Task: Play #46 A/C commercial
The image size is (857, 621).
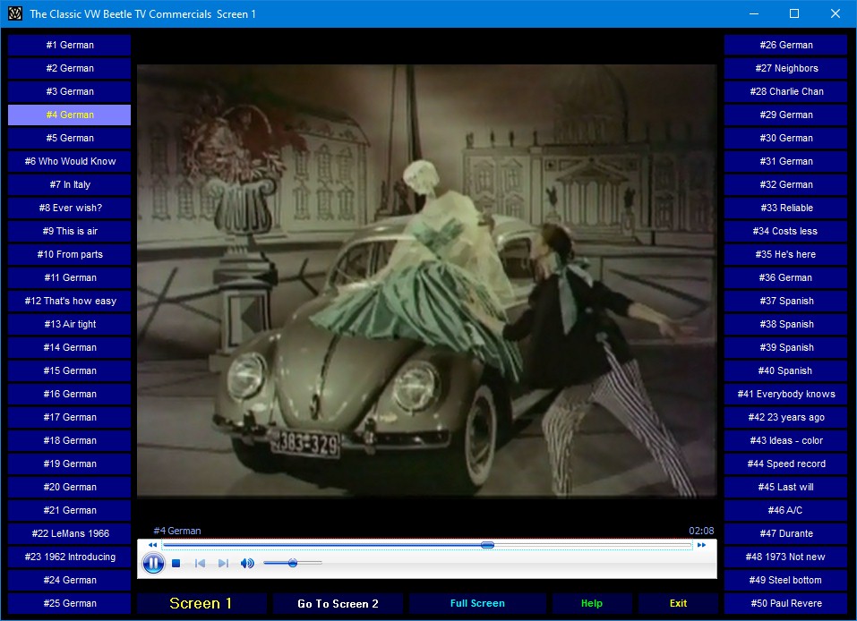Action: (785, 510)
